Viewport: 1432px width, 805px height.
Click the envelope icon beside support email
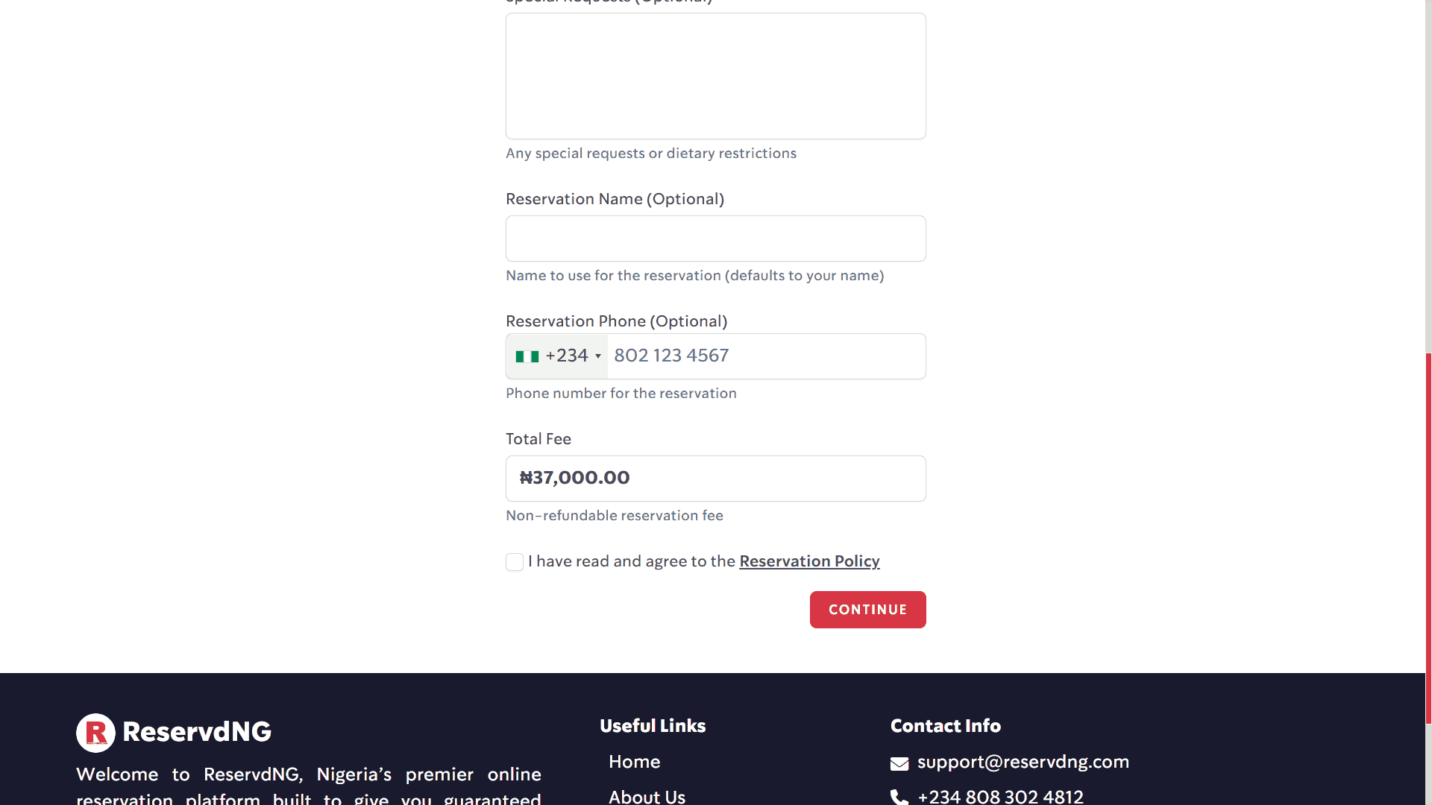click(899, 763)
